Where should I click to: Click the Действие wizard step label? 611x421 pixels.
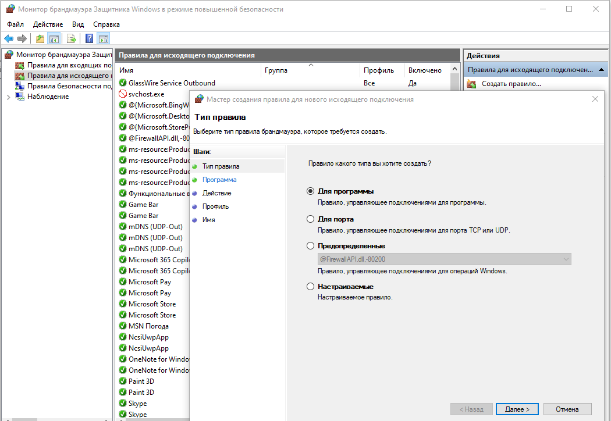click(216, 193)
